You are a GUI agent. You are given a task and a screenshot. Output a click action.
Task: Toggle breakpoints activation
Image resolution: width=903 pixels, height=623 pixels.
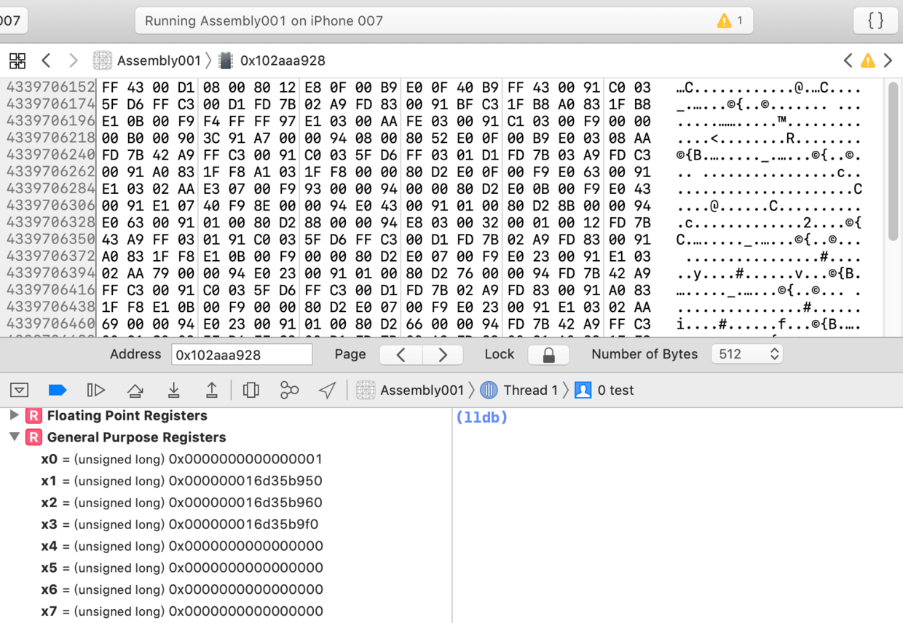click(58, 391)
